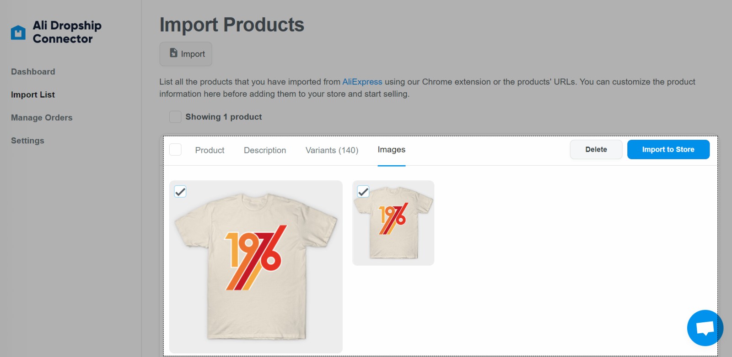
Task: Switch to the Description tab
Action: click(x=265, y=150)
